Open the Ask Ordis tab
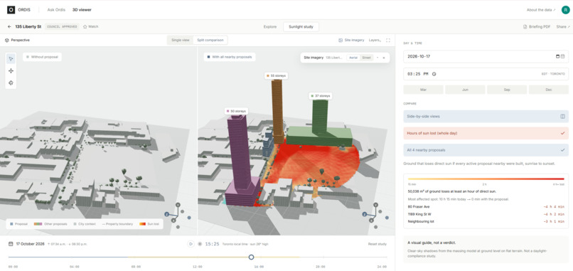Screen dimensions: 573x271 [56, 10]
